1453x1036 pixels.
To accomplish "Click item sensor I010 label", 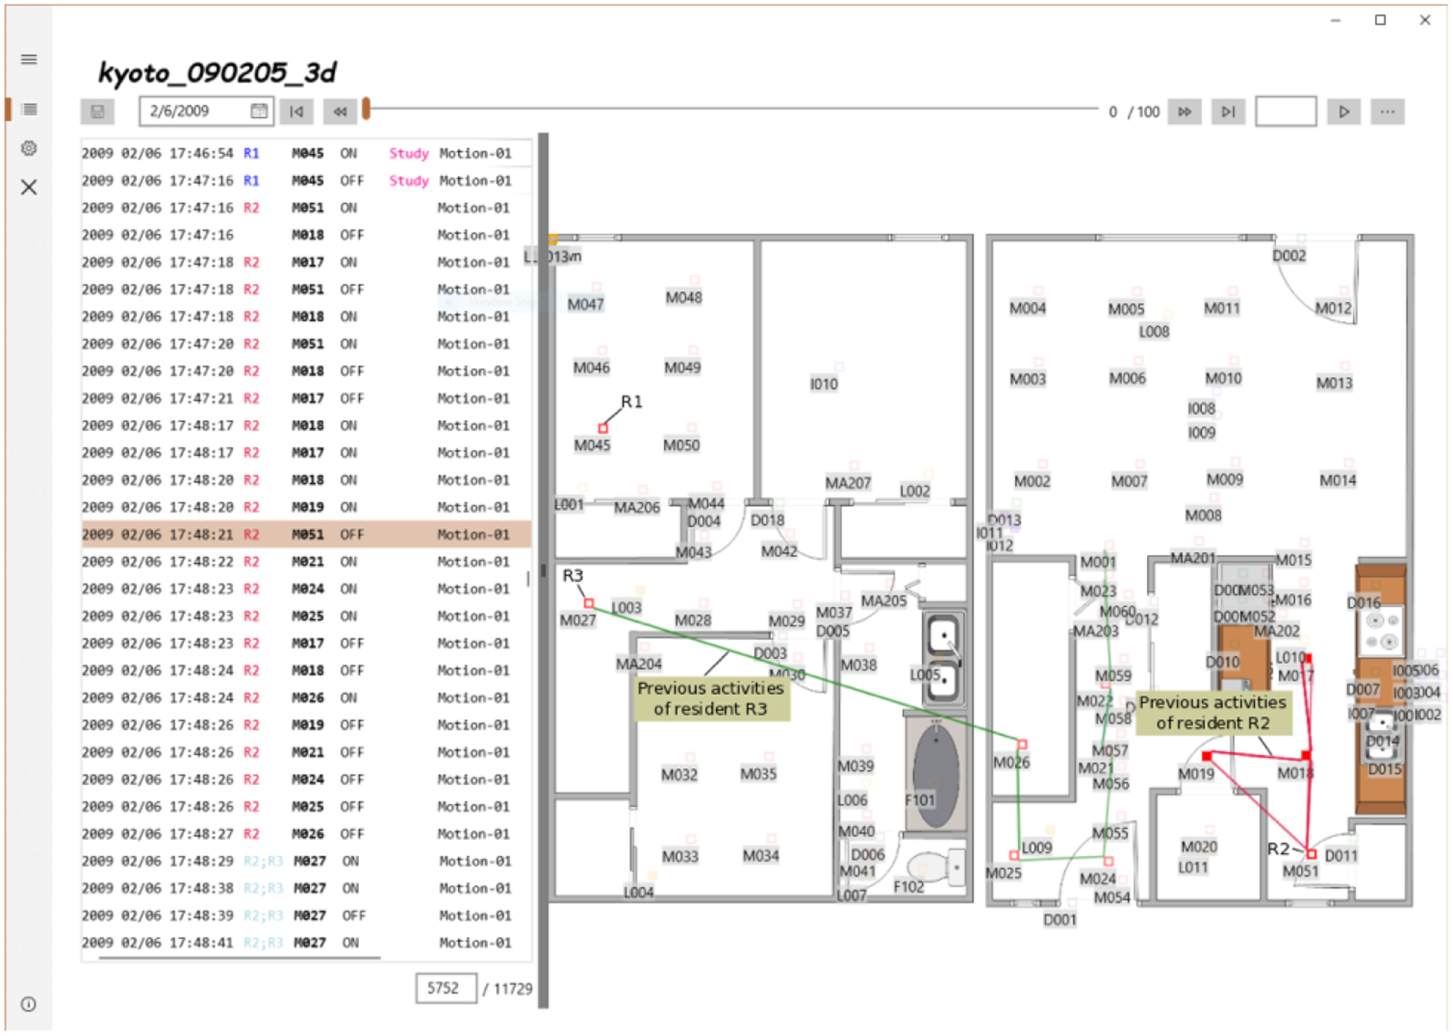I will pos(824,384).
